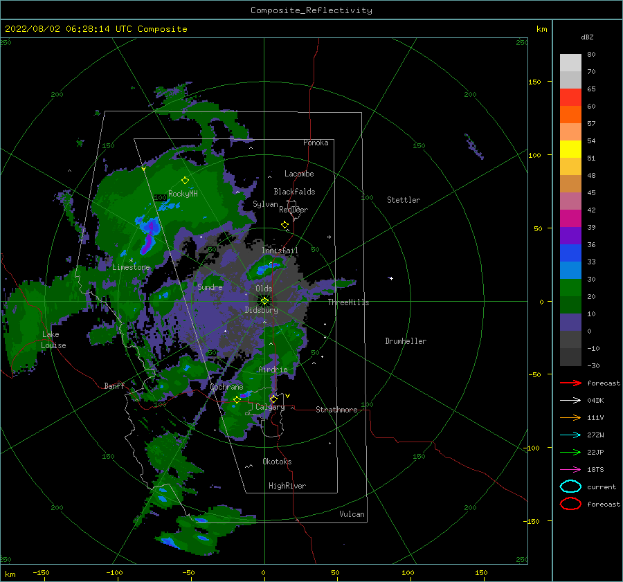Click the Okotoks city label
The height and width of the screenshot is (582, 623).
(x=277, y=461)
